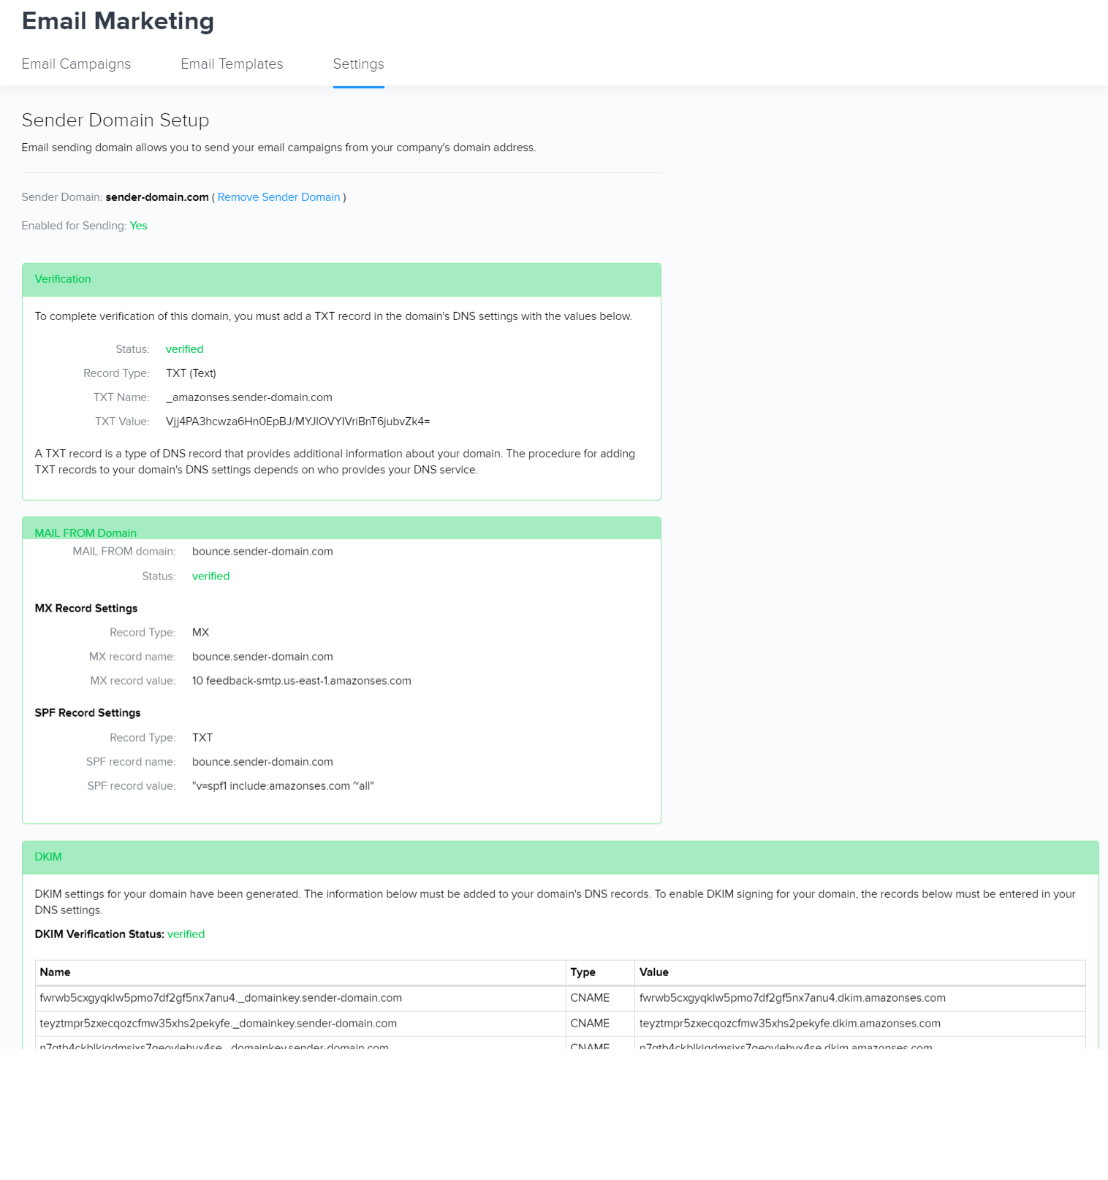Click the Value column header in DKIM table
1108x1180 pixels.
click(654, 972)
